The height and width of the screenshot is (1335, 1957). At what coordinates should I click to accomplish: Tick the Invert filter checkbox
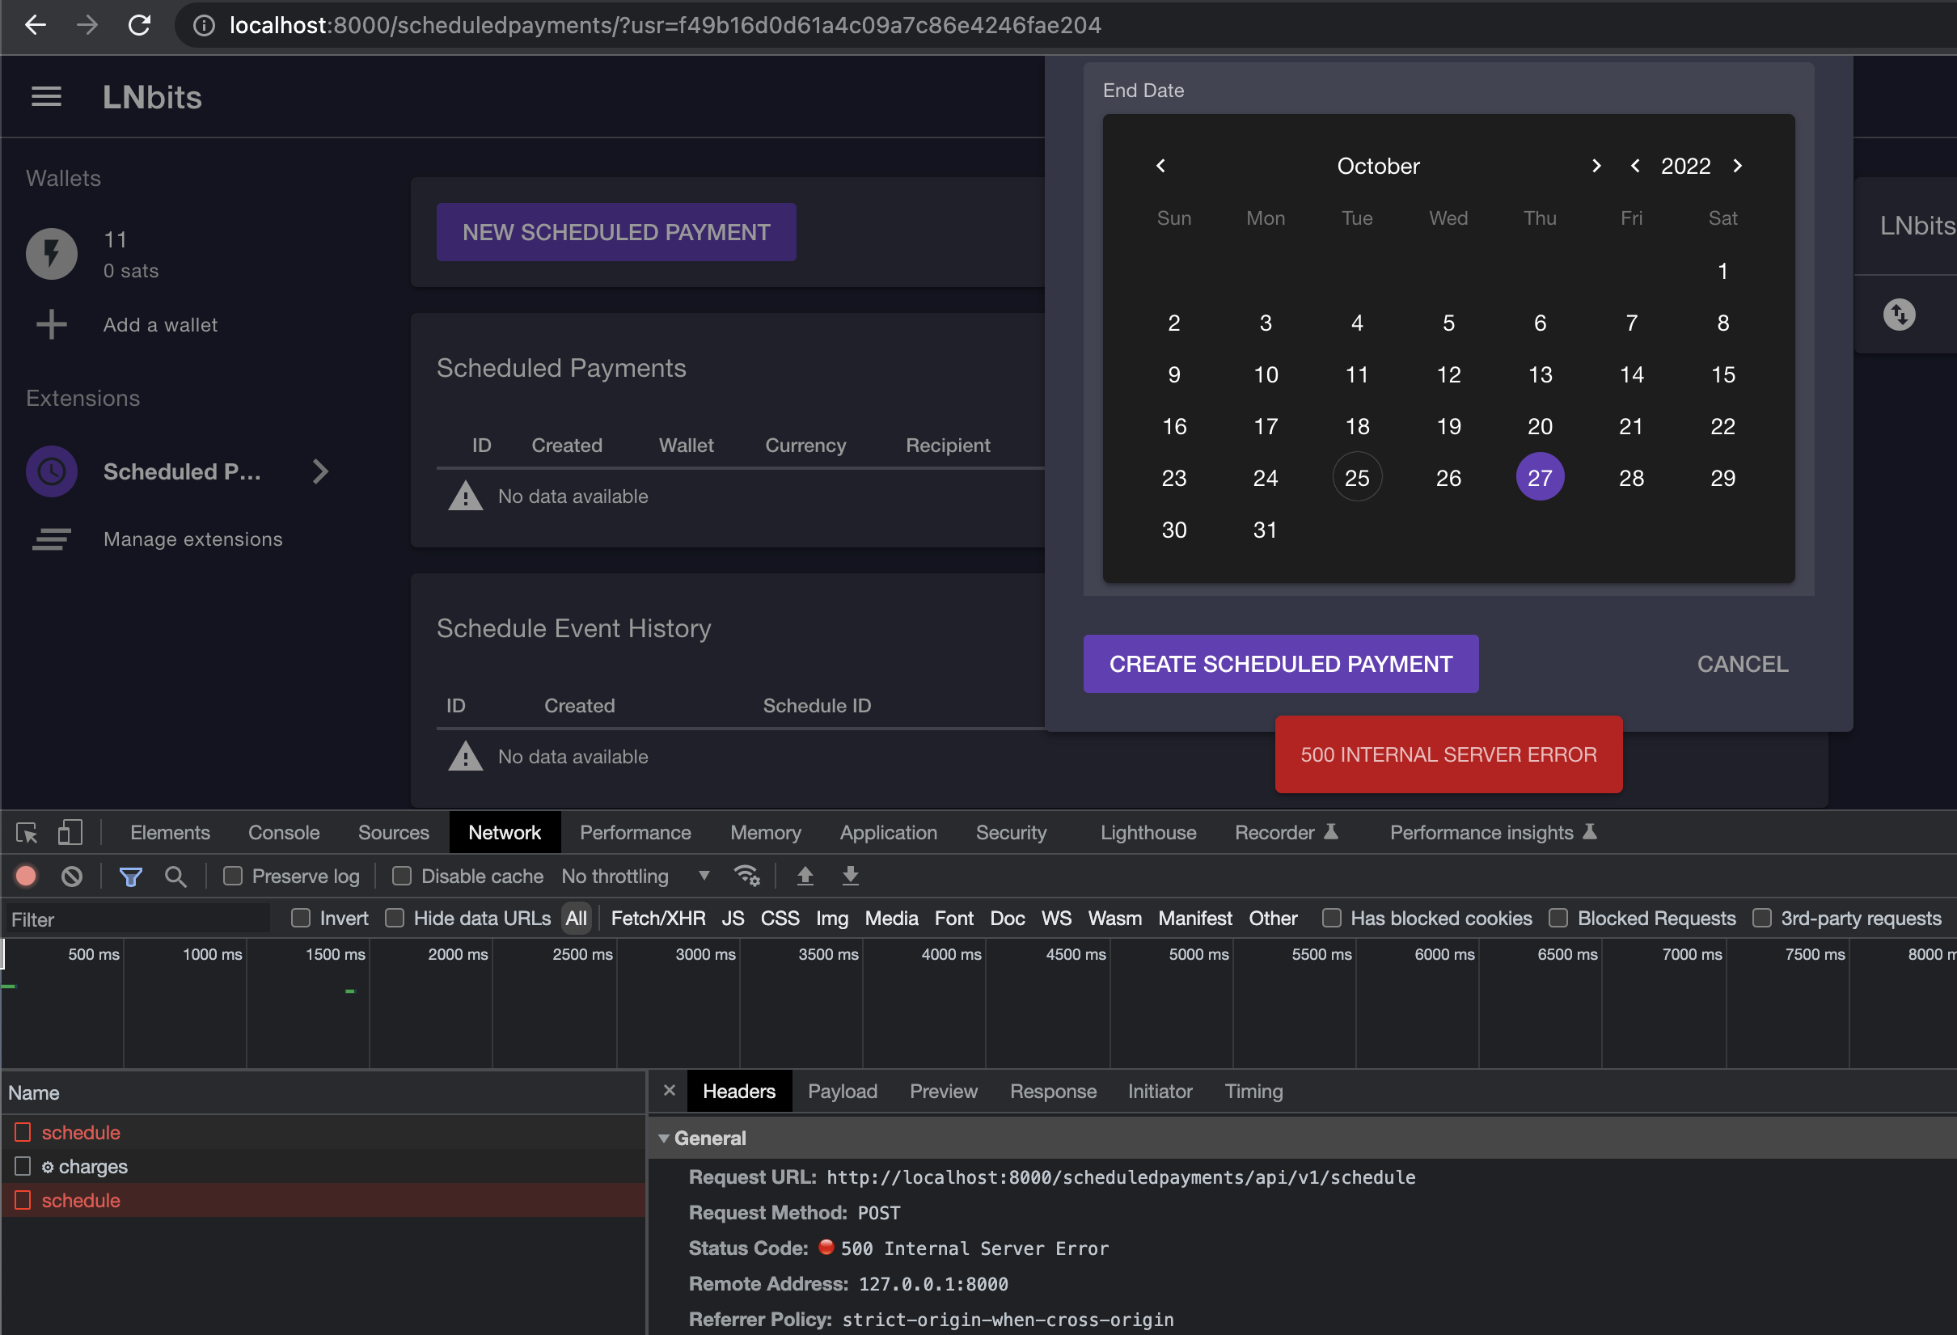pos(301,919)
